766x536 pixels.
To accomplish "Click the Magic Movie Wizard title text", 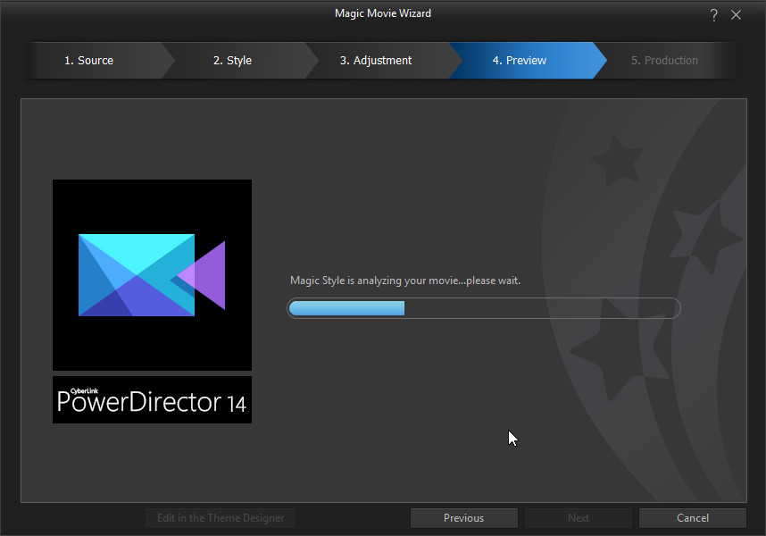I will click(383, 13).
